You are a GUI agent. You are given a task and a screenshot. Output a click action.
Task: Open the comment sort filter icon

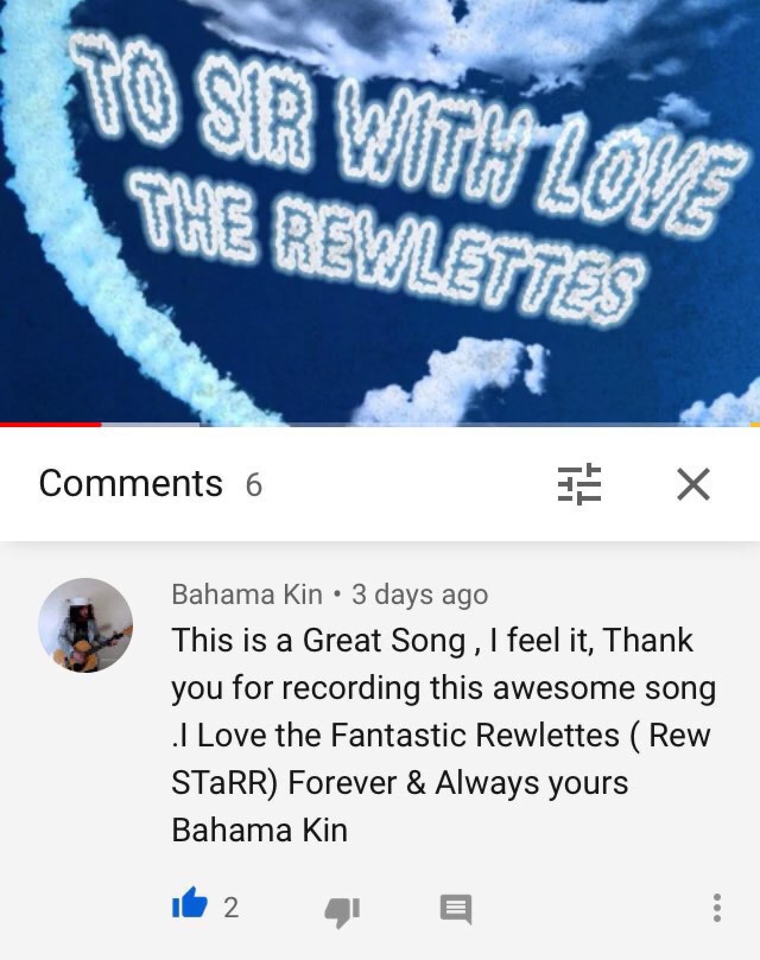coord(579,484)
